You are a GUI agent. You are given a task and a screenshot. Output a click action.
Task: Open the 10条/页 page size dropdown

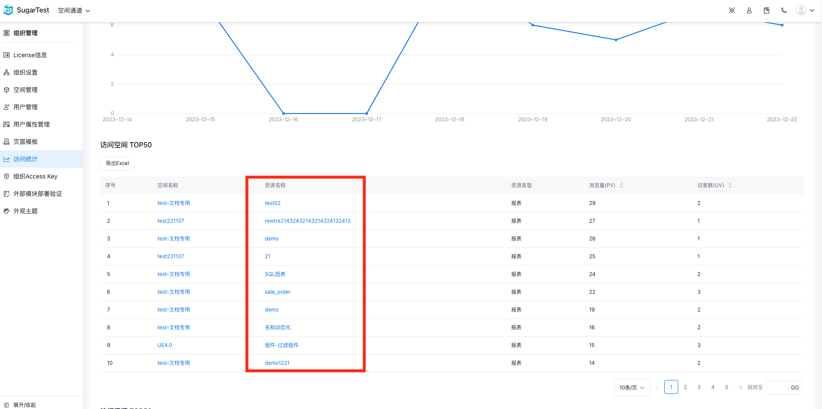(632, 387)
